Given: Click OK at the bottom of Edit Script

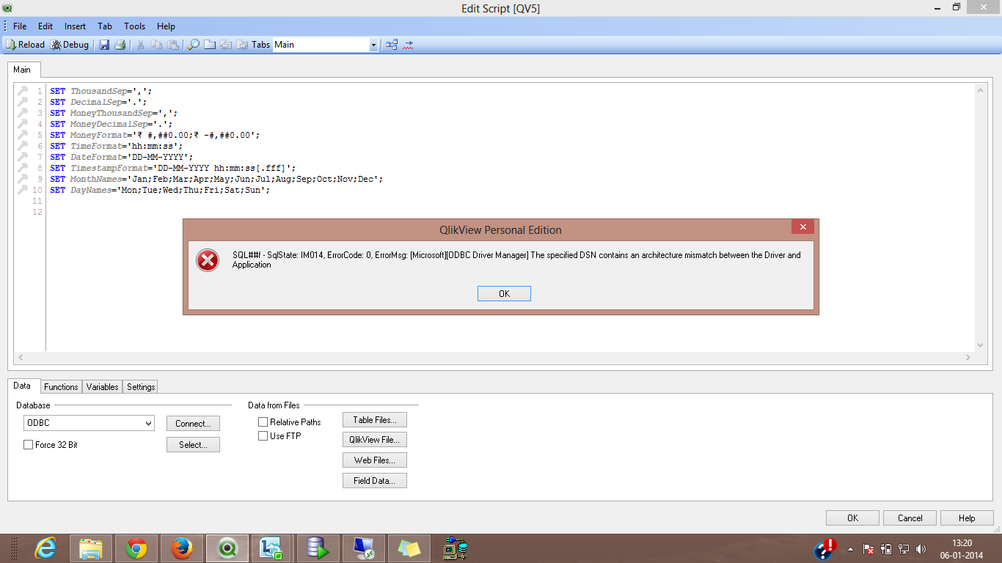Looking at the screenshot, I should 852,518.
